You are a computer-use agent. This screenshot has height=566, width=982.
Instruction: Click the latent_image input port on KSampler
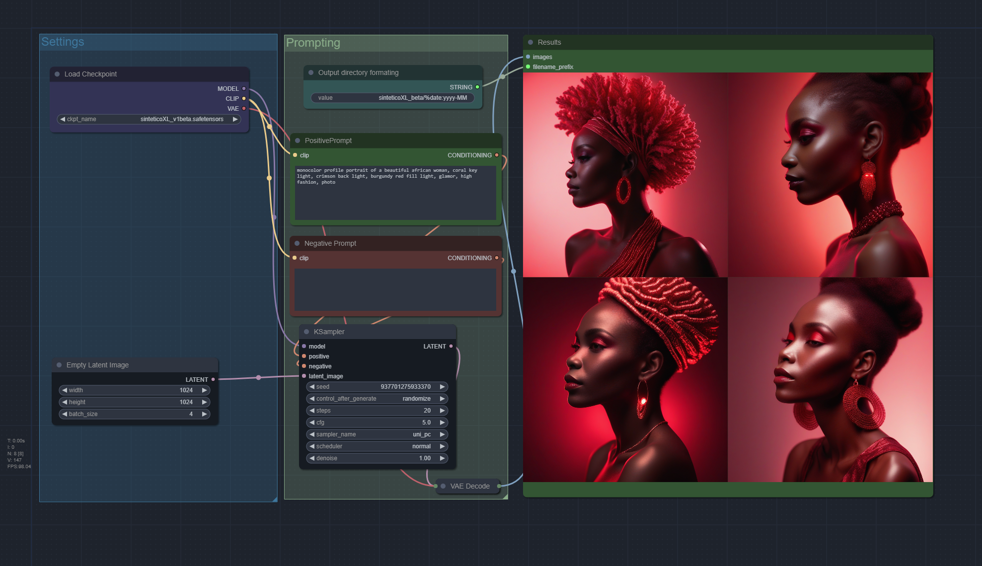coord(304,376)
